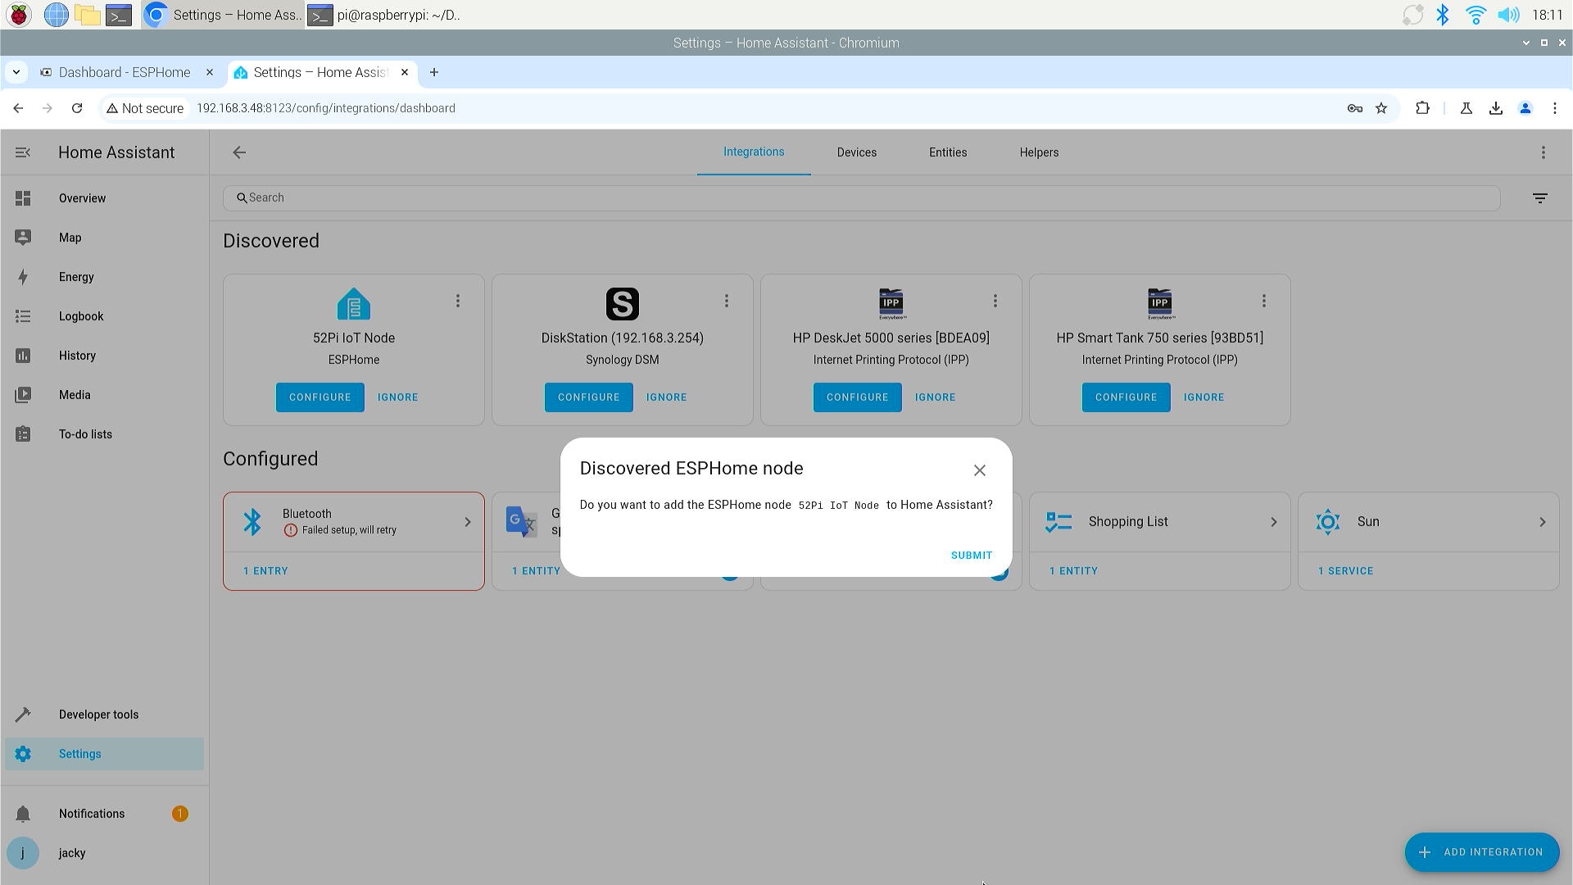This screenshot has height=885, width=1573.
Task: Click the filter icon on integrations page
Action: point(1539,197)
